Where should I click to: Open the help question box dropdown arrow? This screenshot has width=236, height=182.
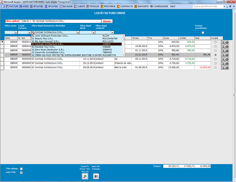[224, 6]
